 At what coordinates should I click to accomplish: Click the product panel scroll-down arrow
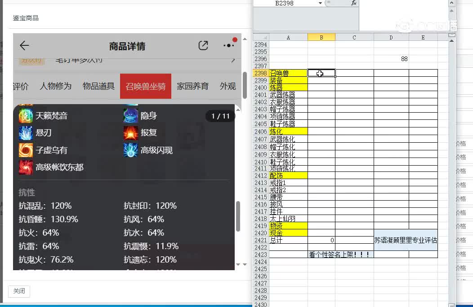point(245,264)
